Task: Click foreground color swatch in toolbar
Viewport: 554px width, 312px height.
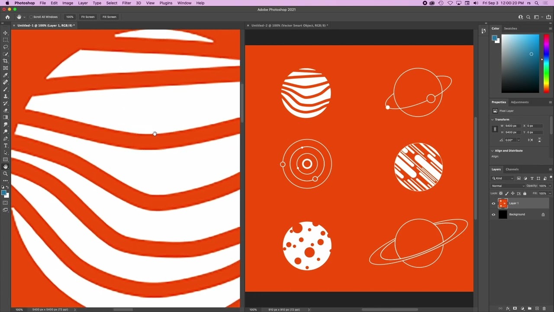Action: tap(4, 192)
